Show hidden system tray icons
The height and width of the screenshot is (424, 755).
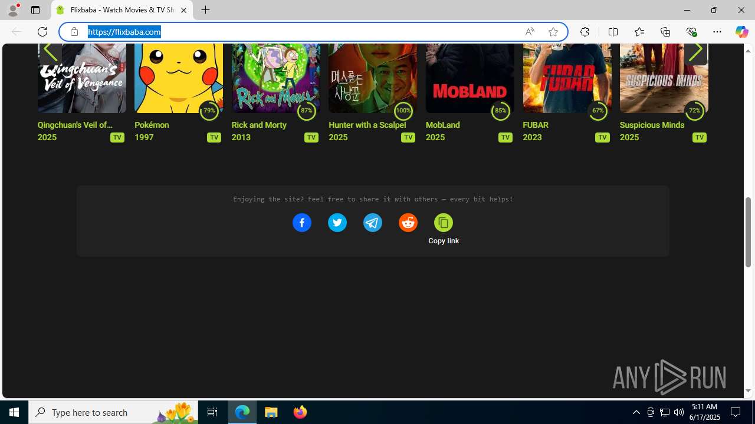pyautogui.click(x=636, y=412)
